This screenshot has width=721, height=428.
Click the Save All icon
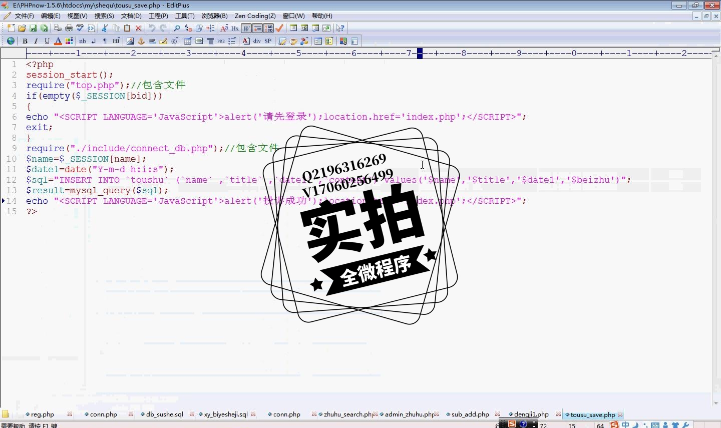(x=44, y=28)
